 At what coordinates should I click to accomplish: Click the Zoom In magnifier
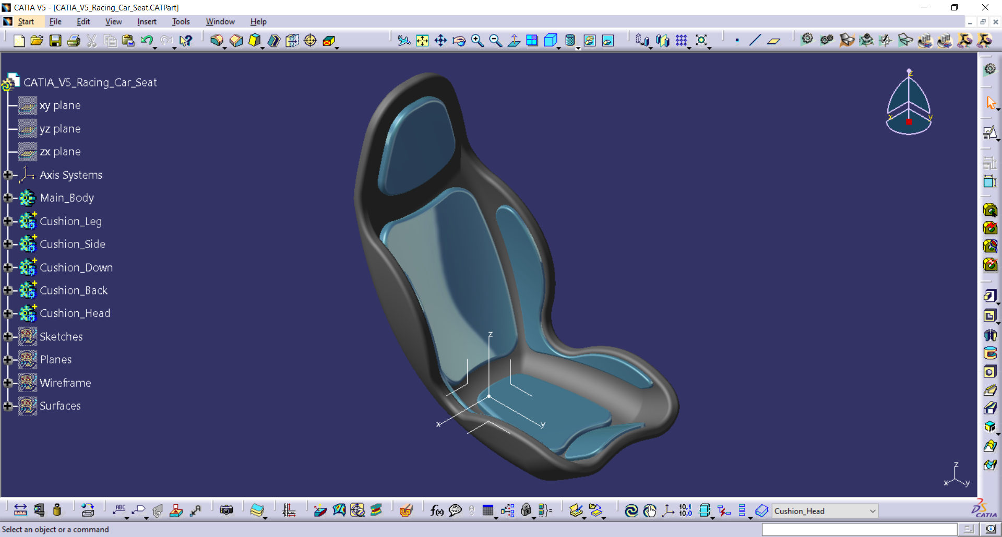click(478, 41)
